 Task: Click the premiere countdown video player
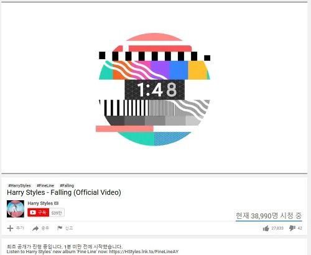pyautogui.click(x=154, y=88)
